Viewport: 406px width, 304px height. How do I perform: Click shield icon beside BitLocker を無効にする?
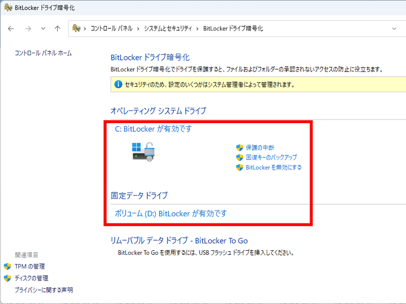pos(240,167)
